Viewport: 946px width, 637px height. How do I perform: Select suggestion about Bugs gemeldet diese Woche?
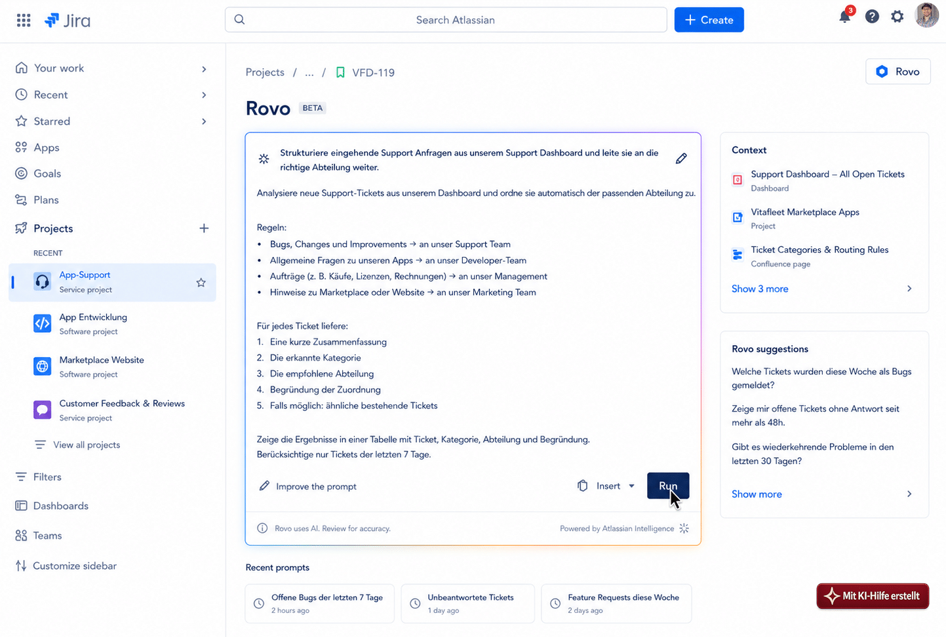[x=821, y=378]
